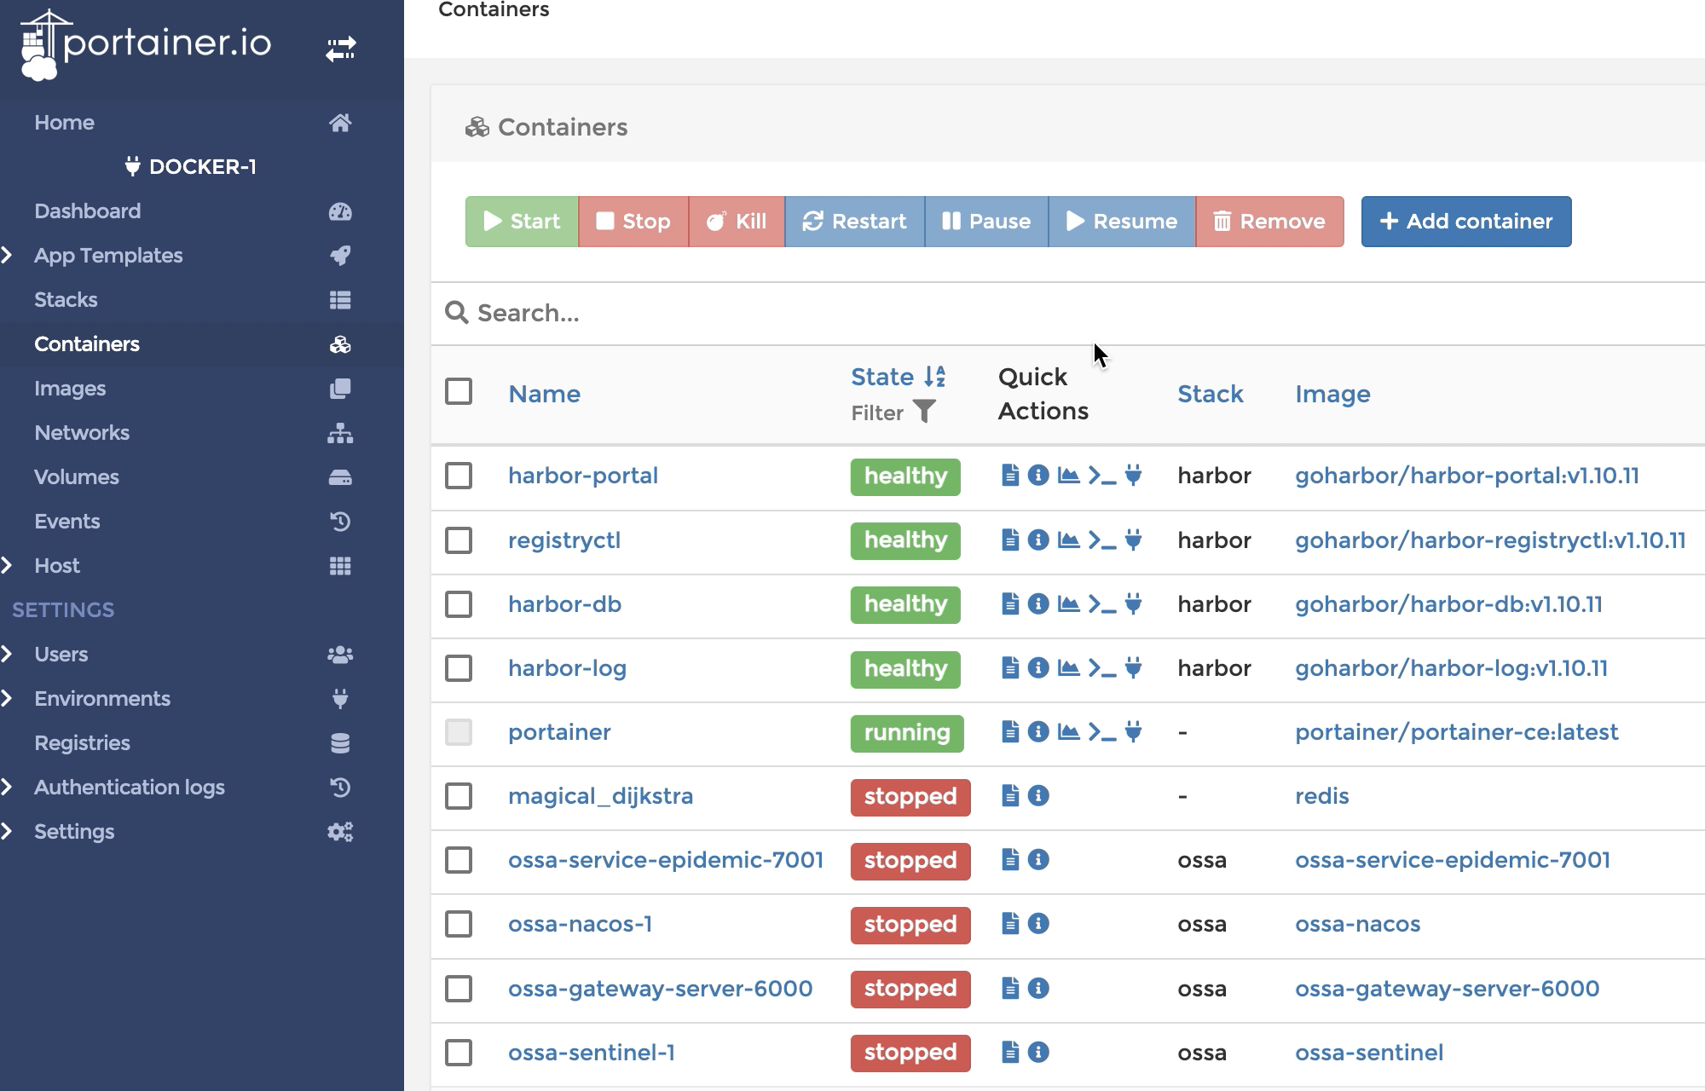This screenshot has width=1705, height=1091.
Task: Open inspect icon for magical_dijkstra
Action: click(1038, 795)
